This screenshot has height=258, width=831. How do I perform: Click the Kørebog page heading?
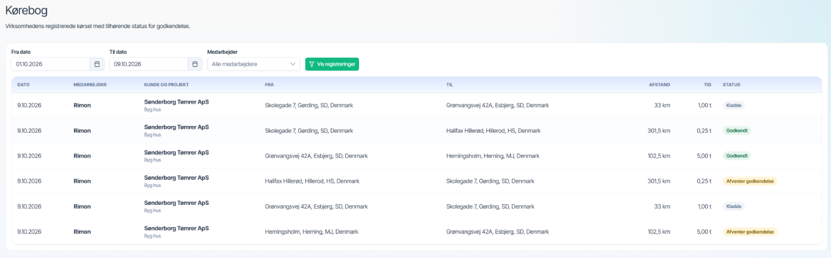(x=26, y=11)
